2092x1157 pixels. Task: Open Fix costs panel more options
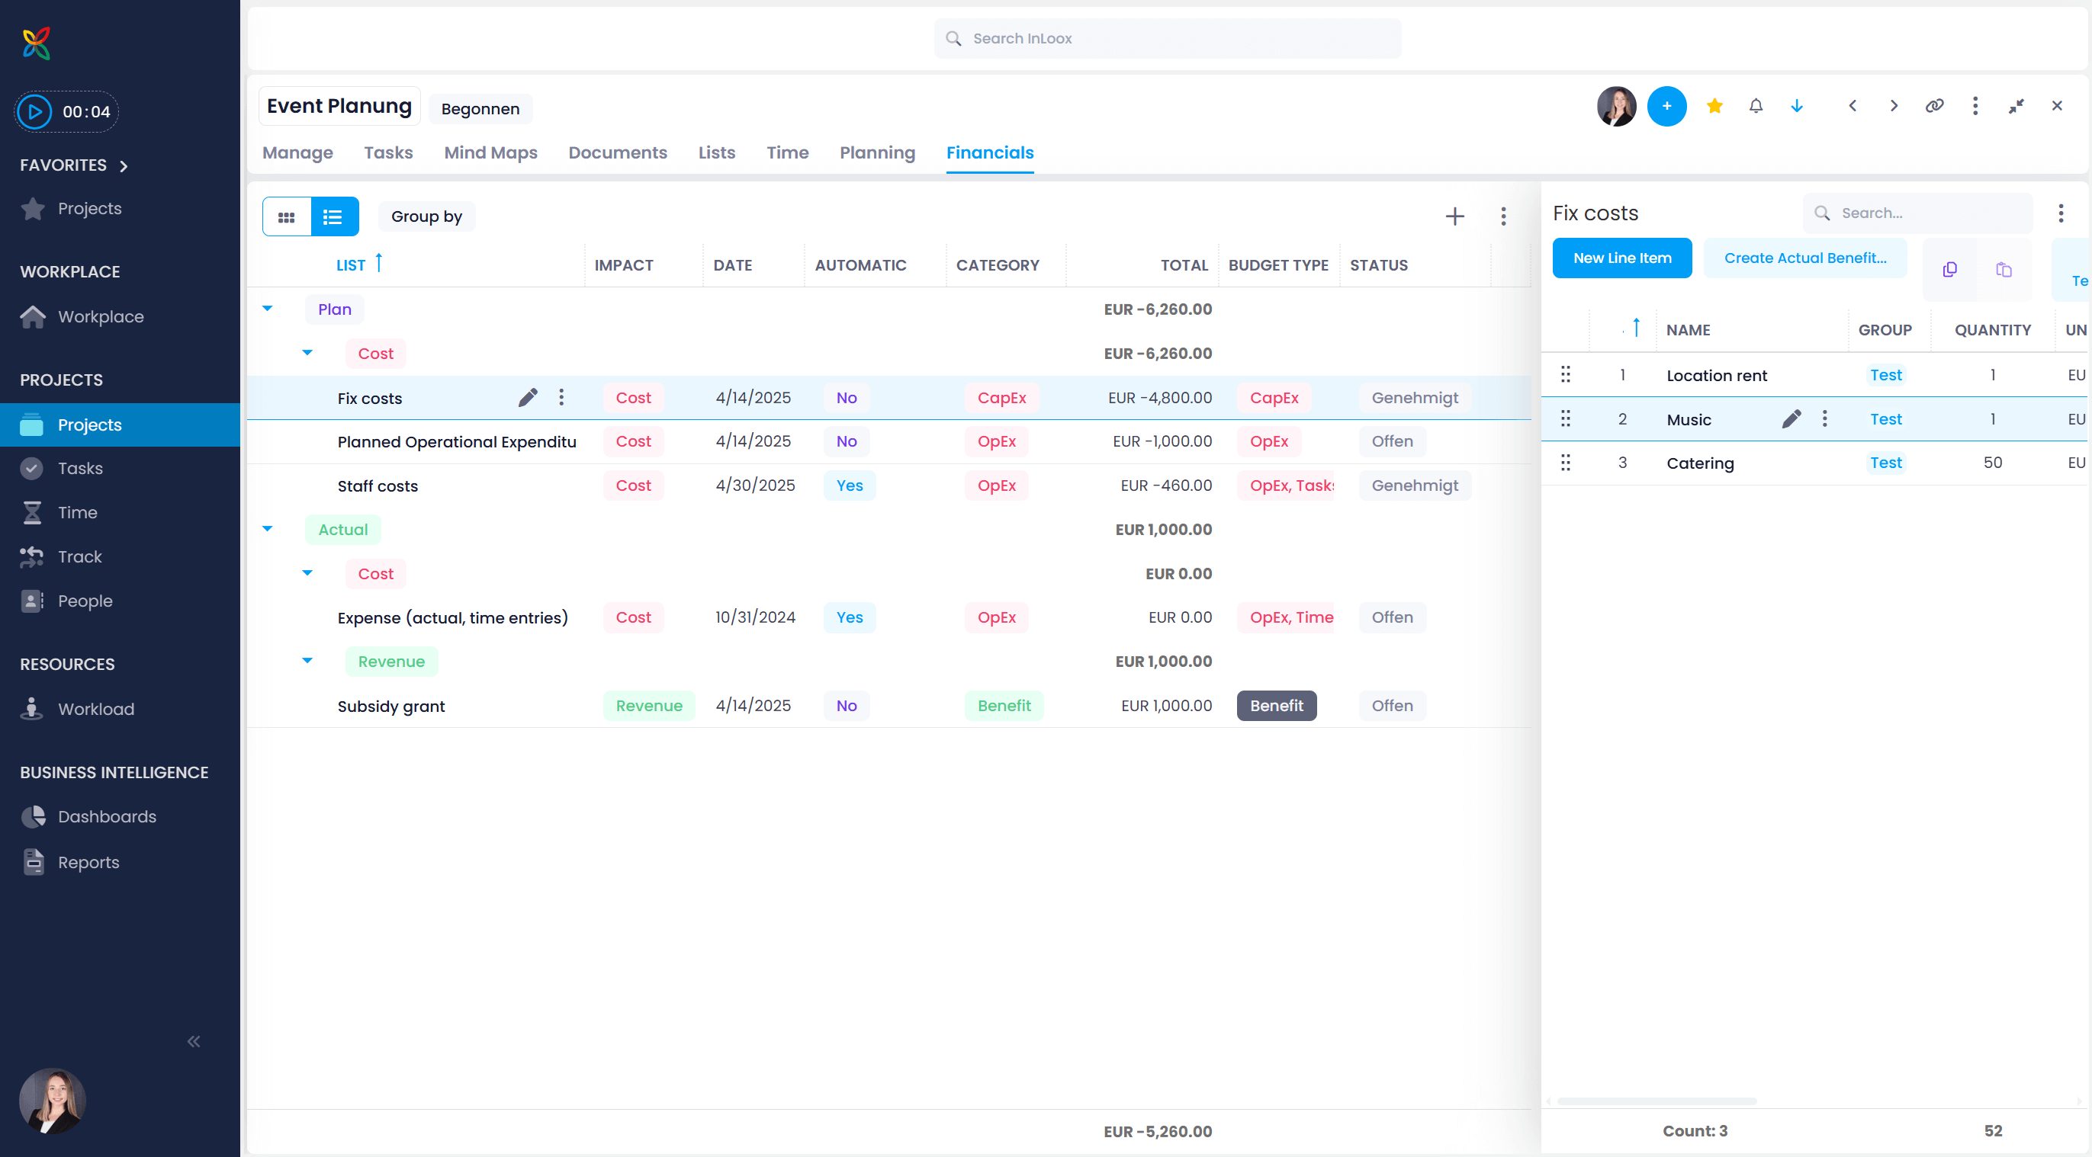click(x=2060, y=213)
